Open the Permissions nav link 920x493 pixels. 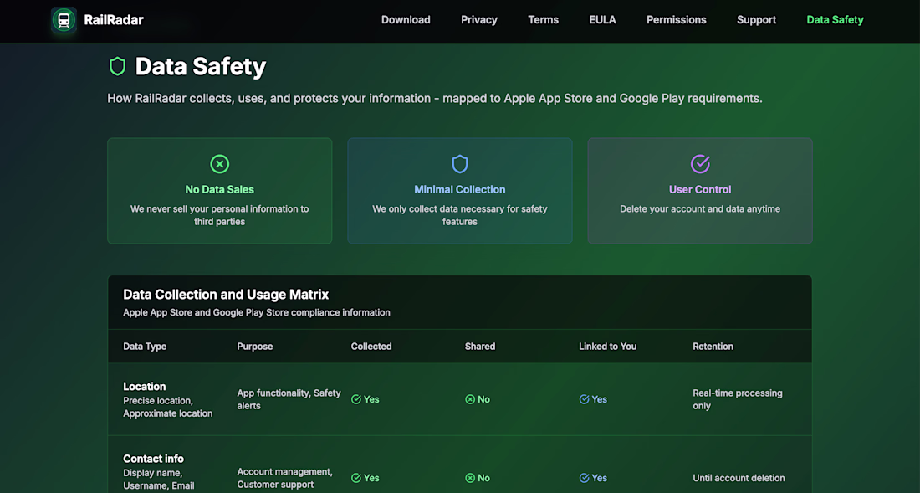pyautogui.click(x=676, y=20)
